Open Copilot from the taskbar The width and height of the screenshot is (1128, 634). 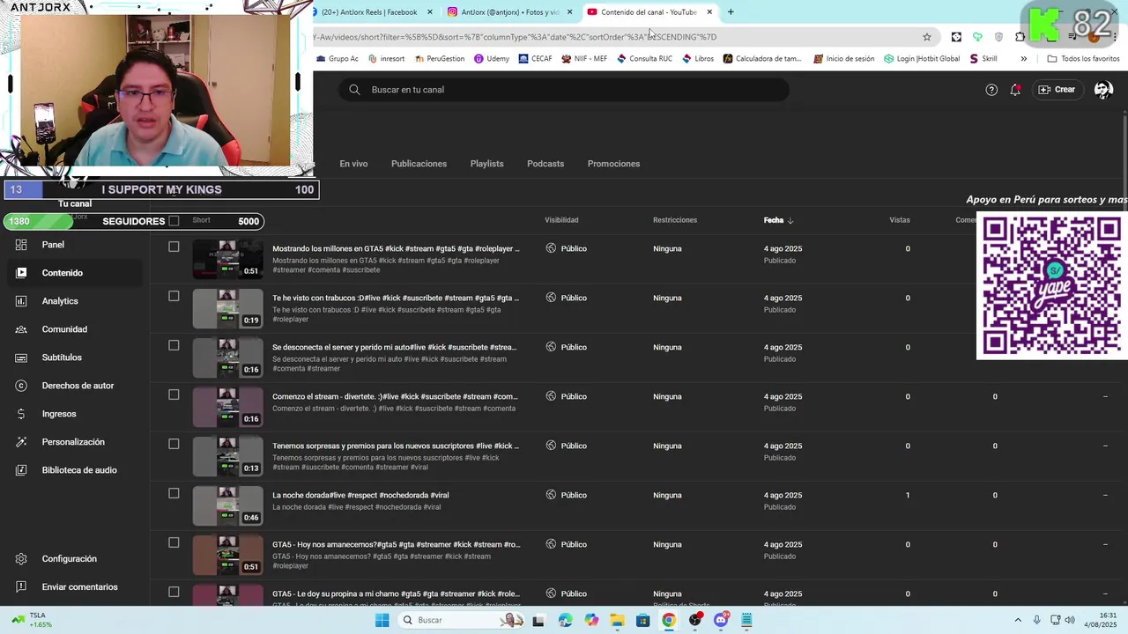[x=591, y=620]
